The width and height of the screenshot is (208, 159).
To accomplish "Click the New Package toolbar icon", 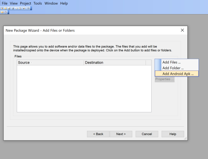I will tap(2, 8).
